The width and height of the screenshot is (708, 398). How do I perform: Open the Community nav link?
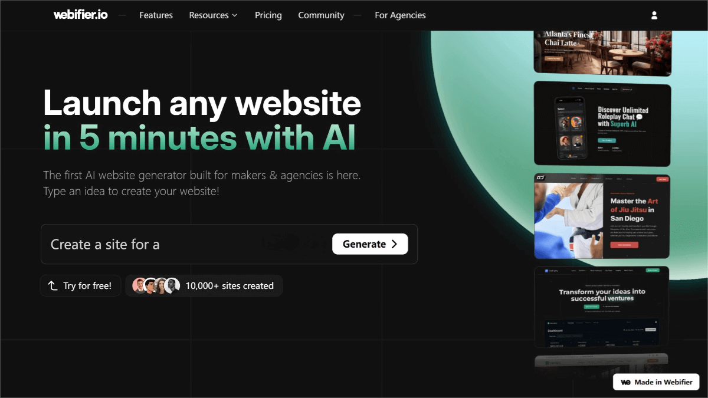click(321, 15)
